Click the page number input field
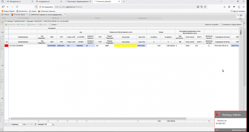 tap(21, 124)
